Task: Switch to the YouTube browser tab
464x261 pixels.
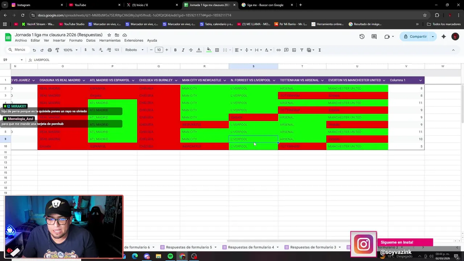Action: [94, 5]
